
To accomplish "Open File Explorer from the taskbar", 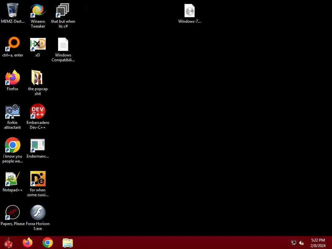I will [x=68, y=243].
